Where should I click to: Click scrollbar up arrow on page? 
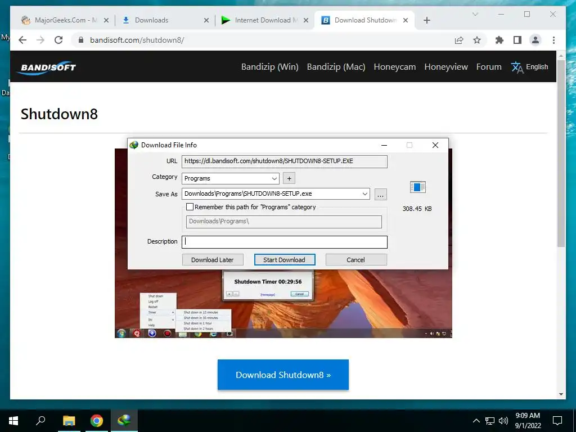pos(561,56)
